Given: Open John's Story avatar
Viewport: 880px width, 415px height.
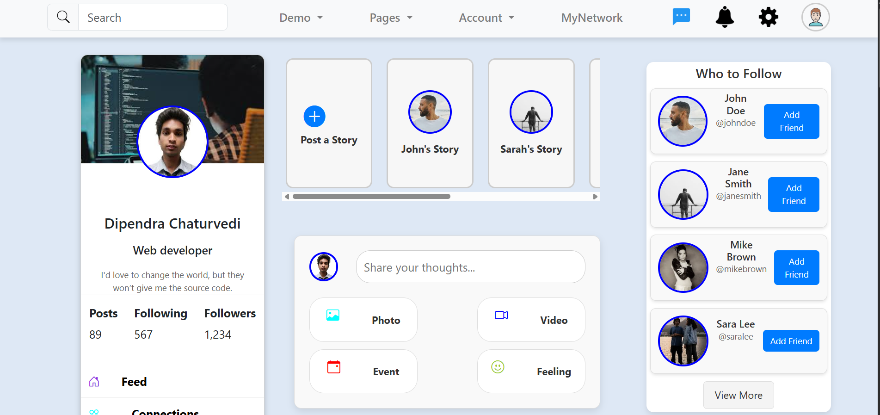Looking at the screenshot, I should point(430,112).
